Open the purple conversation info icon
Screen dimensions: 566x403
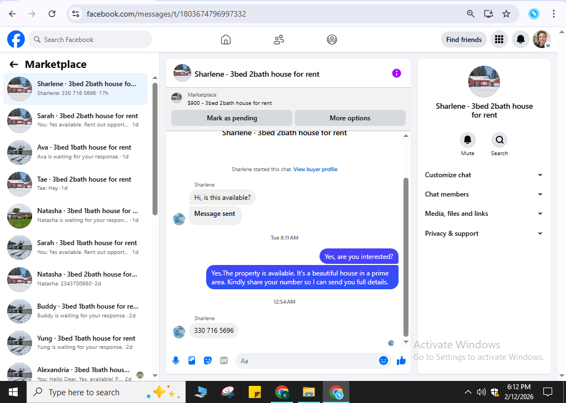point(396,73)
